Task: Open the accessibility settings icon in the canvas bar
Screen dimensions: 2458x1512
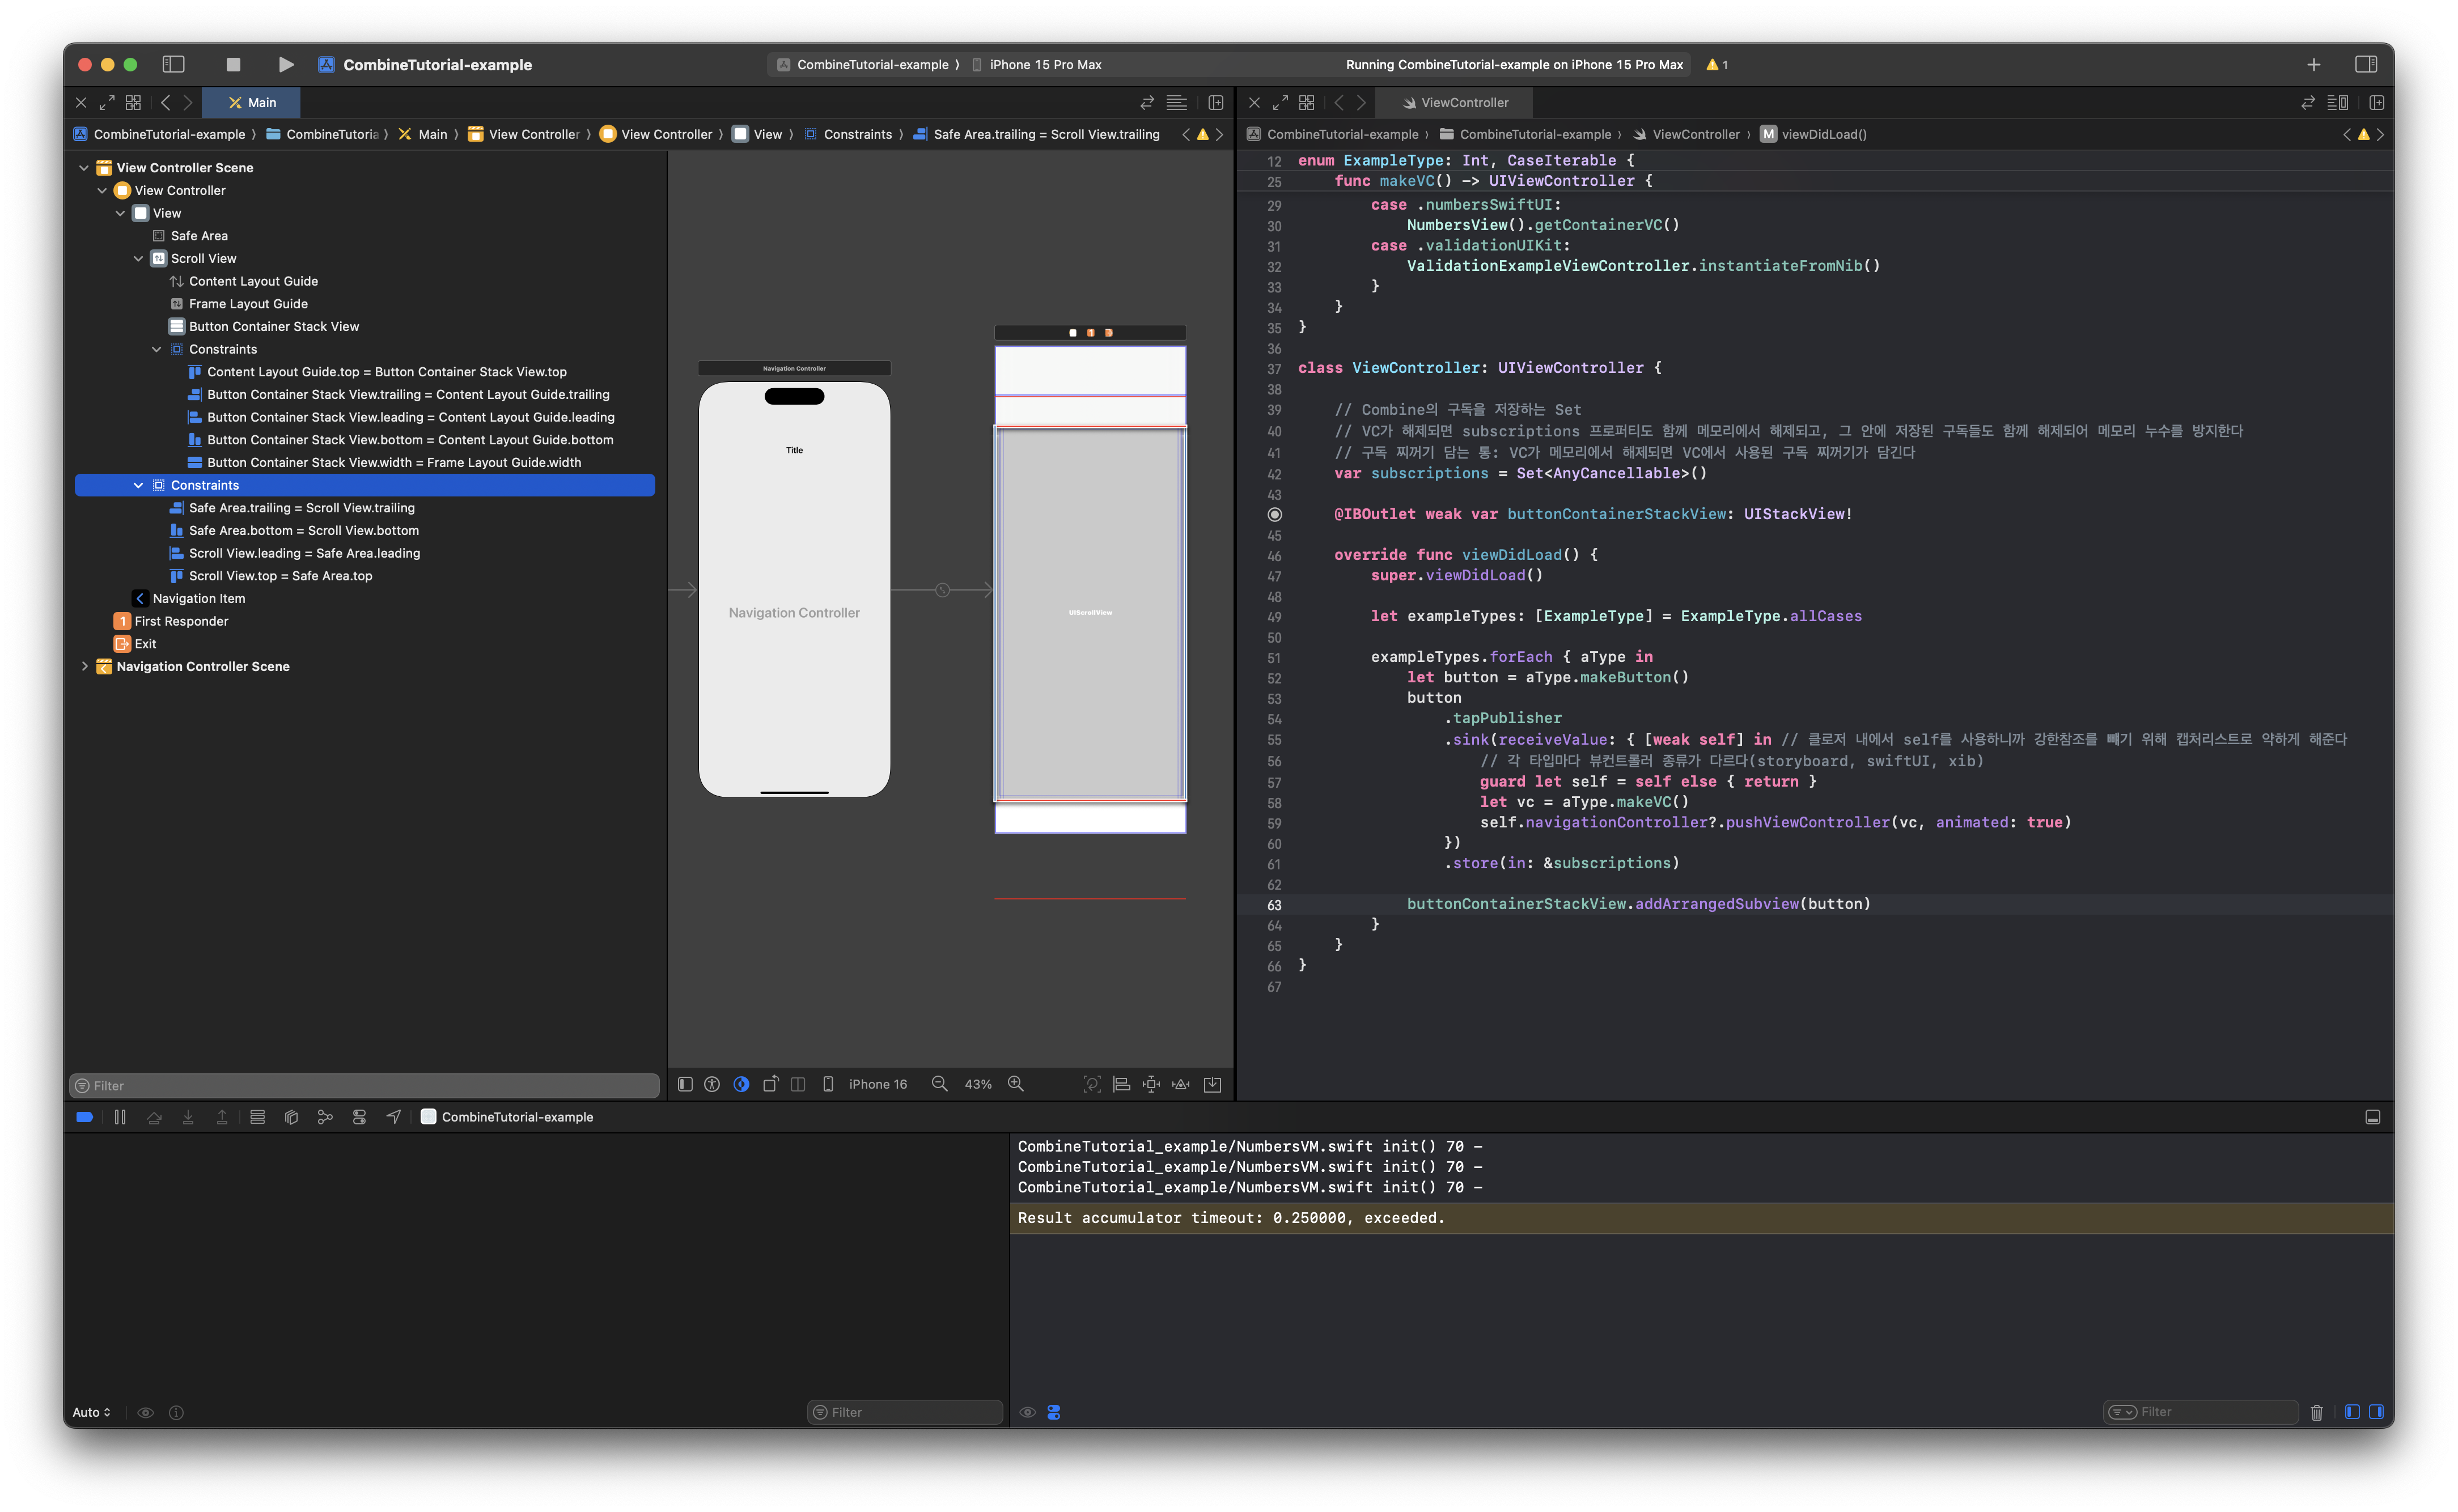Action: (712, 1084)
